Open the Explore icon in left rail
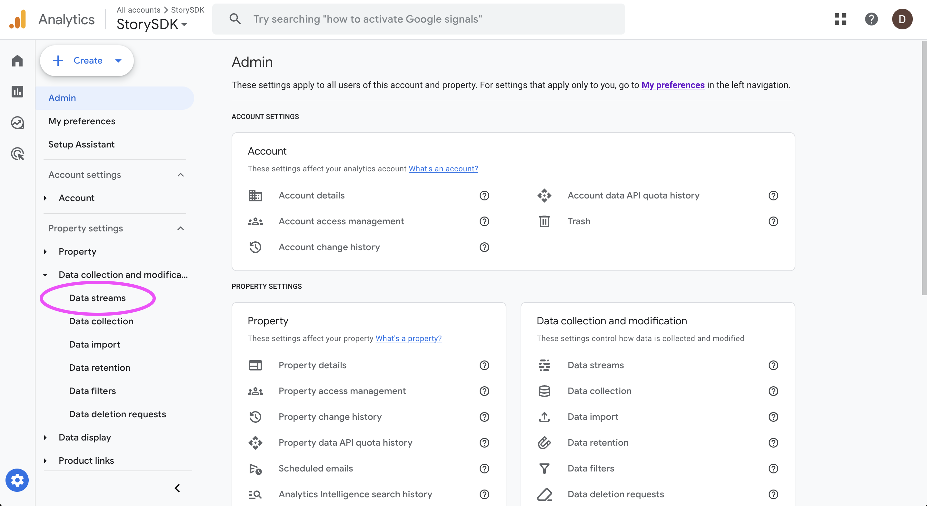The width and height of the screenshot is (927, 506). 17,123
